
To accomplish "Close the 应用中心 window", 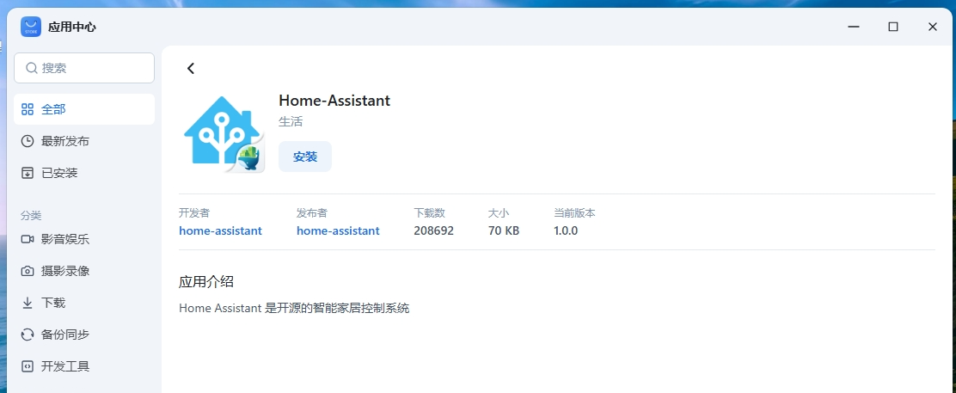I will [x=932, y=27].
